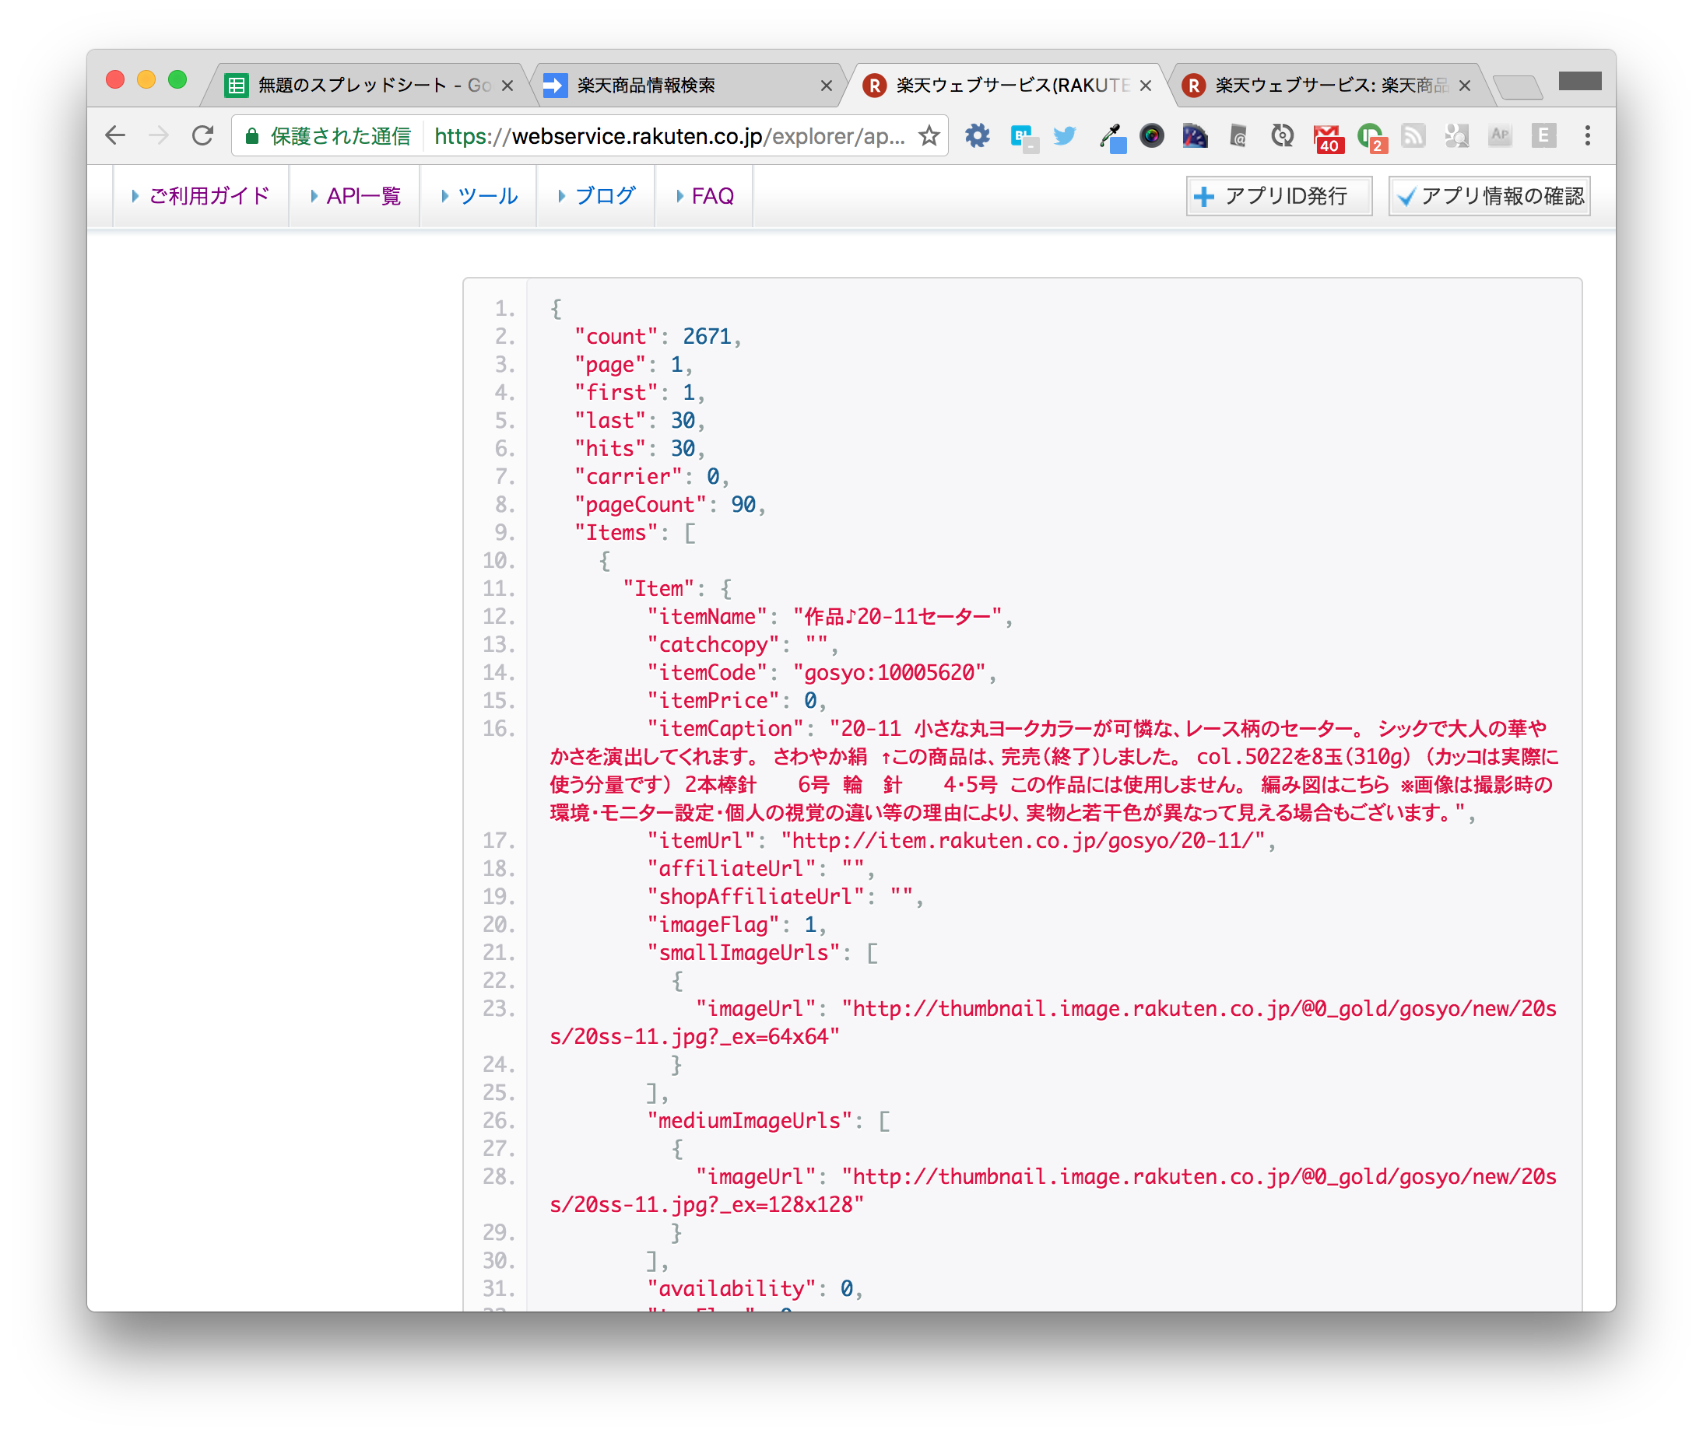Click the アプリID発行 button

[x=1279, y=196]
